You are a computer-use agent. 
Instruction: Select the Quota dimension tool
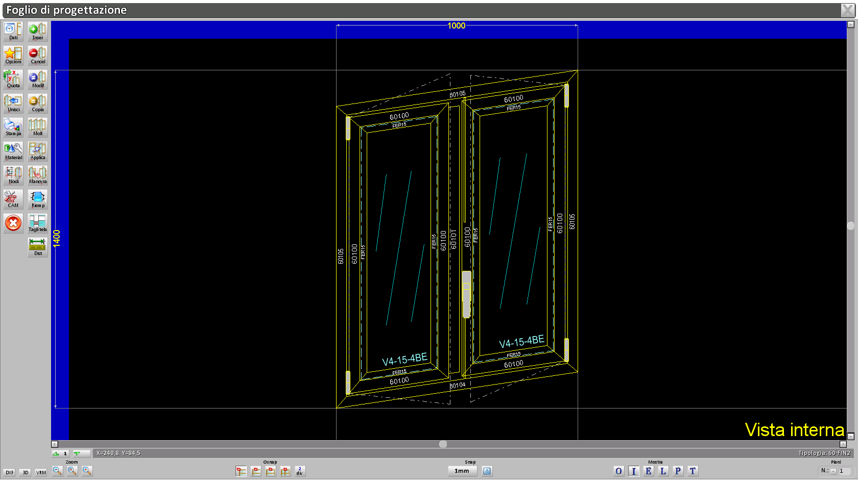click(x=13, y=80)
